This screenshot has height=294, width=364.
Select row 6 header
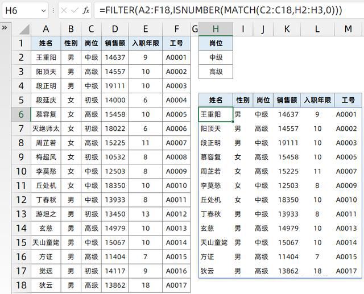coord(21,114)
